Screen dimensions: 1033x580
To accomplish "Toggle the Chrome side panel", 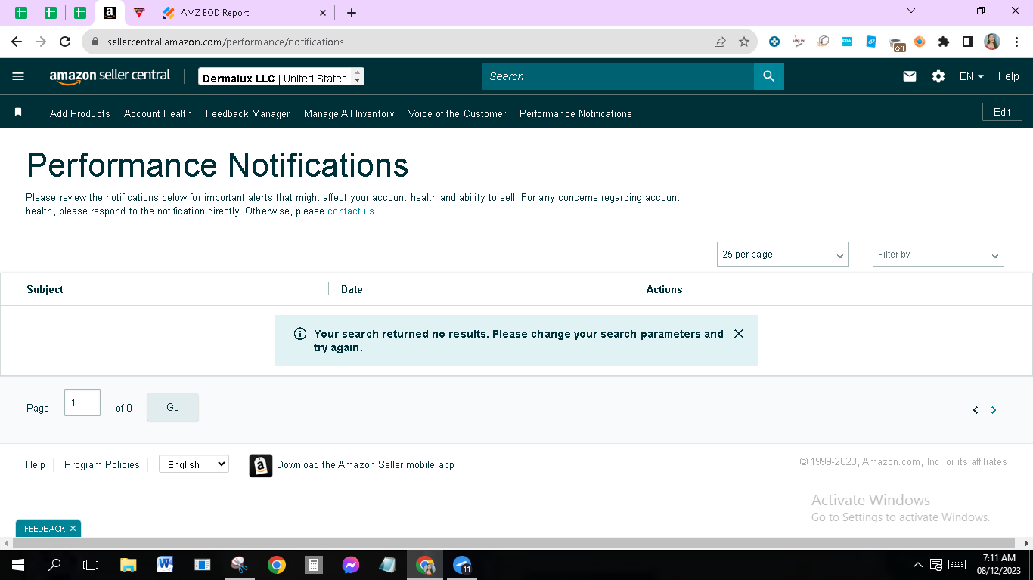I will coord(968,42).
